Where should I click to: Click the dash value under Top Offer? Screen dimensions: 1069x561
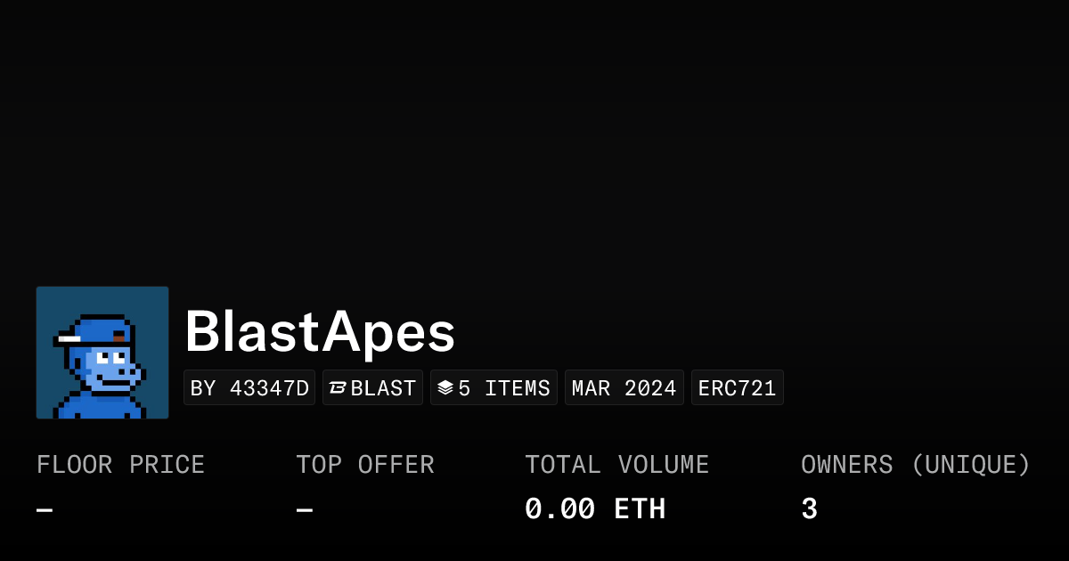point(305,510)
